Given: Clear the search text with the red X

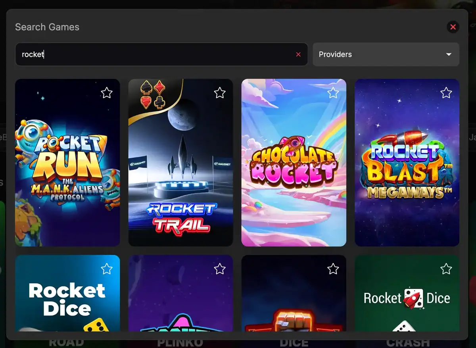Looking at the screenshot, I should pyautogui.click(x=298, y=54).
